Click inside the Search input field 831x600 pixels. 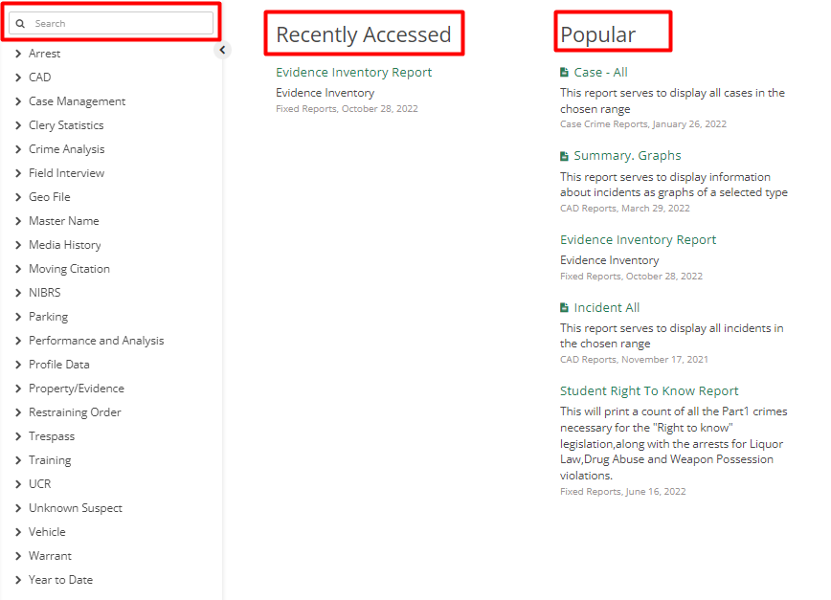pyautogui.click(x=115, y=22)
